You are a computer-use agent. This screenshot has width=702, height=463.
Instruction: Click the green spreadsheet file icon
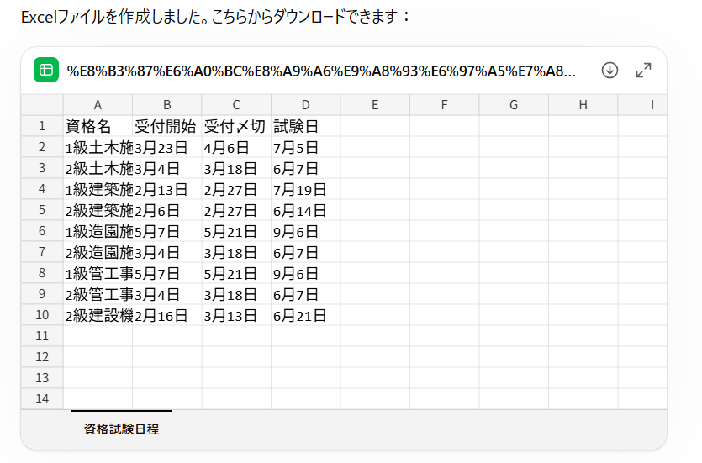click(x=45, y=71)
